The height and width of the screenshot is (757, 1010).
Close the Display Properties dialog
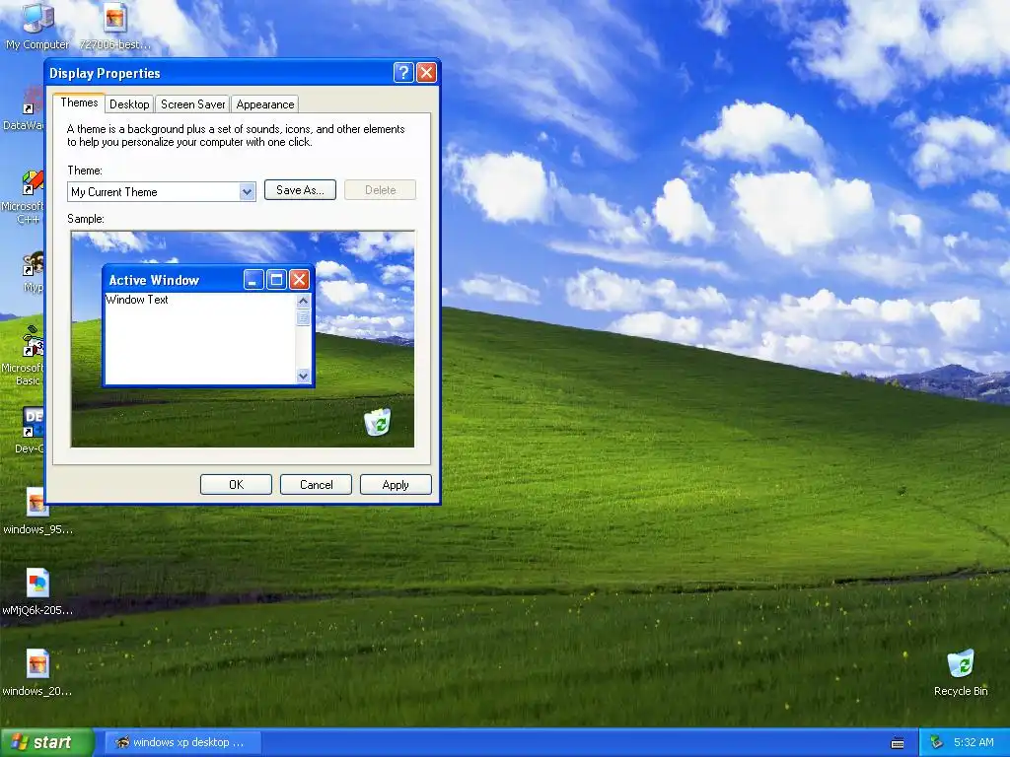[426, 73]
